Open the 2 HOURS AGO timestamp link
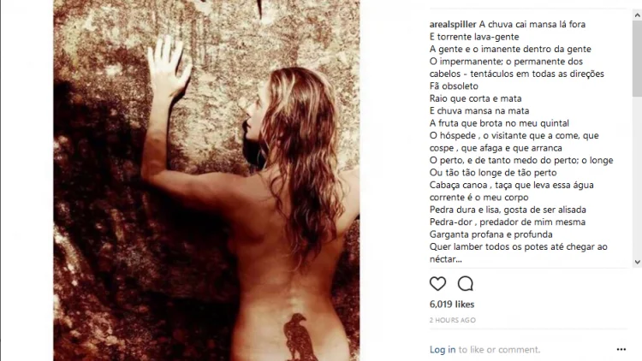 coord(453,320)
